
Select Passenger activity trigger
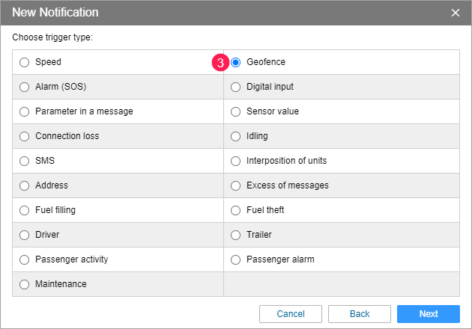25,259
